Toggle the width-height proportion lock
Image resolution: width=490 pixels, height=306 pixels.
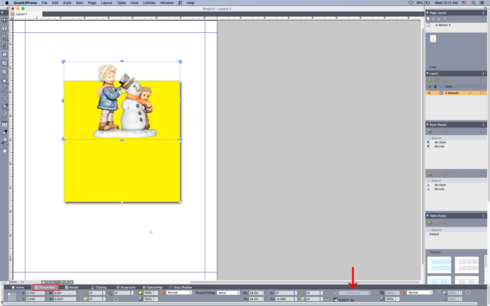(x=78, y=296)
